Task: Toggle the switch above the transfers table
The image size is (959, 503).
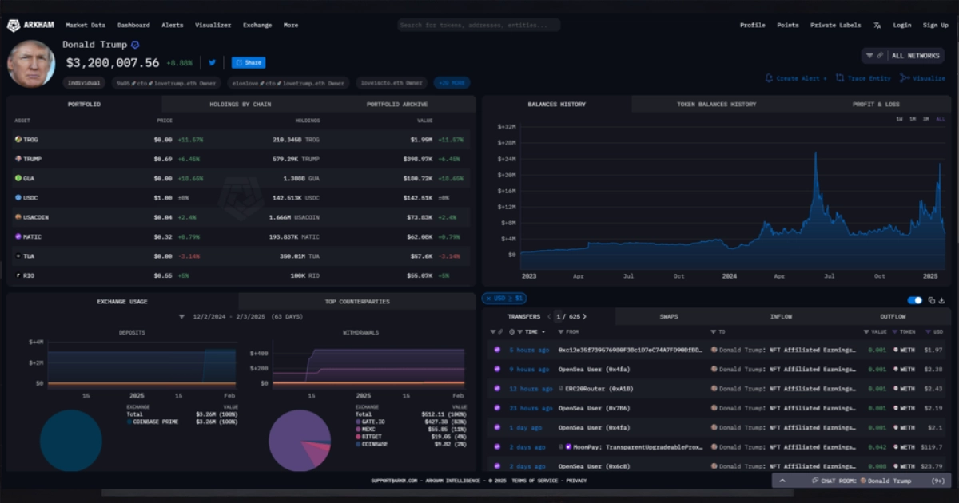Action: click(x=915, y=300)
